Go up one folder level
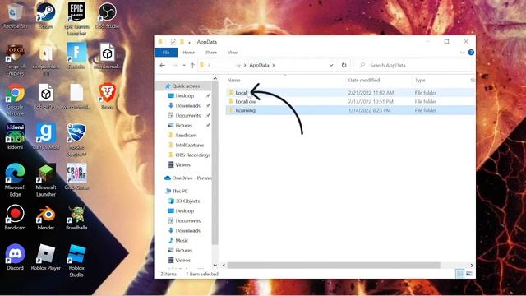This screenshot has width=526, height=296. pos(192,66)
